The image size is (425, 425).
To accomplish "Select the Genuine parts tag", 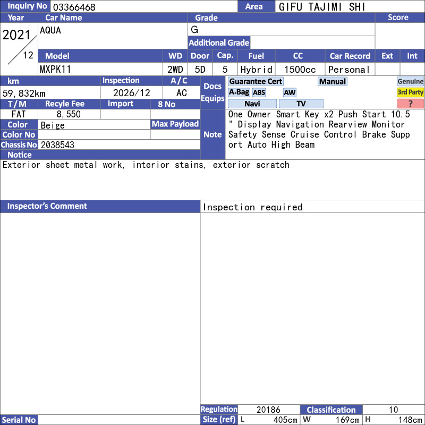I will [411, 81].
